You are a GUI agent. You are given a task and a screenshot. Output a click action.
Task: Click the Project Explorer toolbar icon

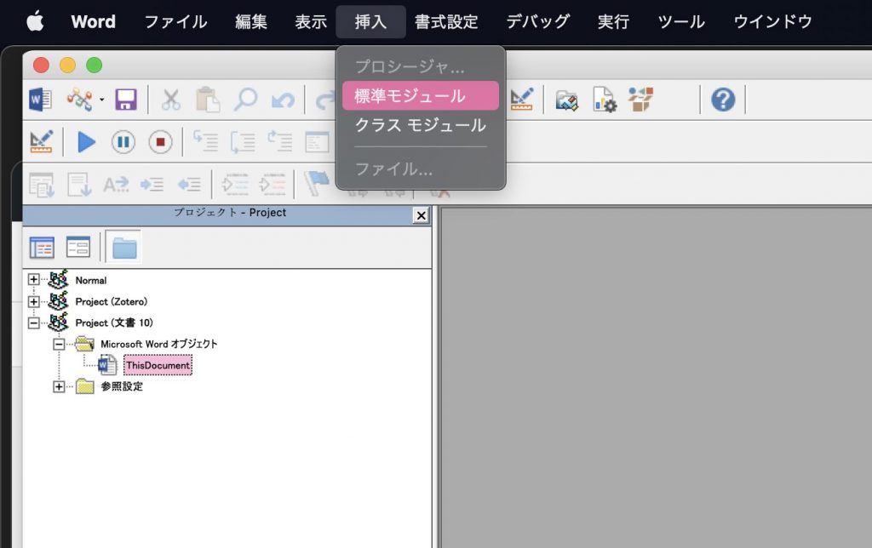566,100
